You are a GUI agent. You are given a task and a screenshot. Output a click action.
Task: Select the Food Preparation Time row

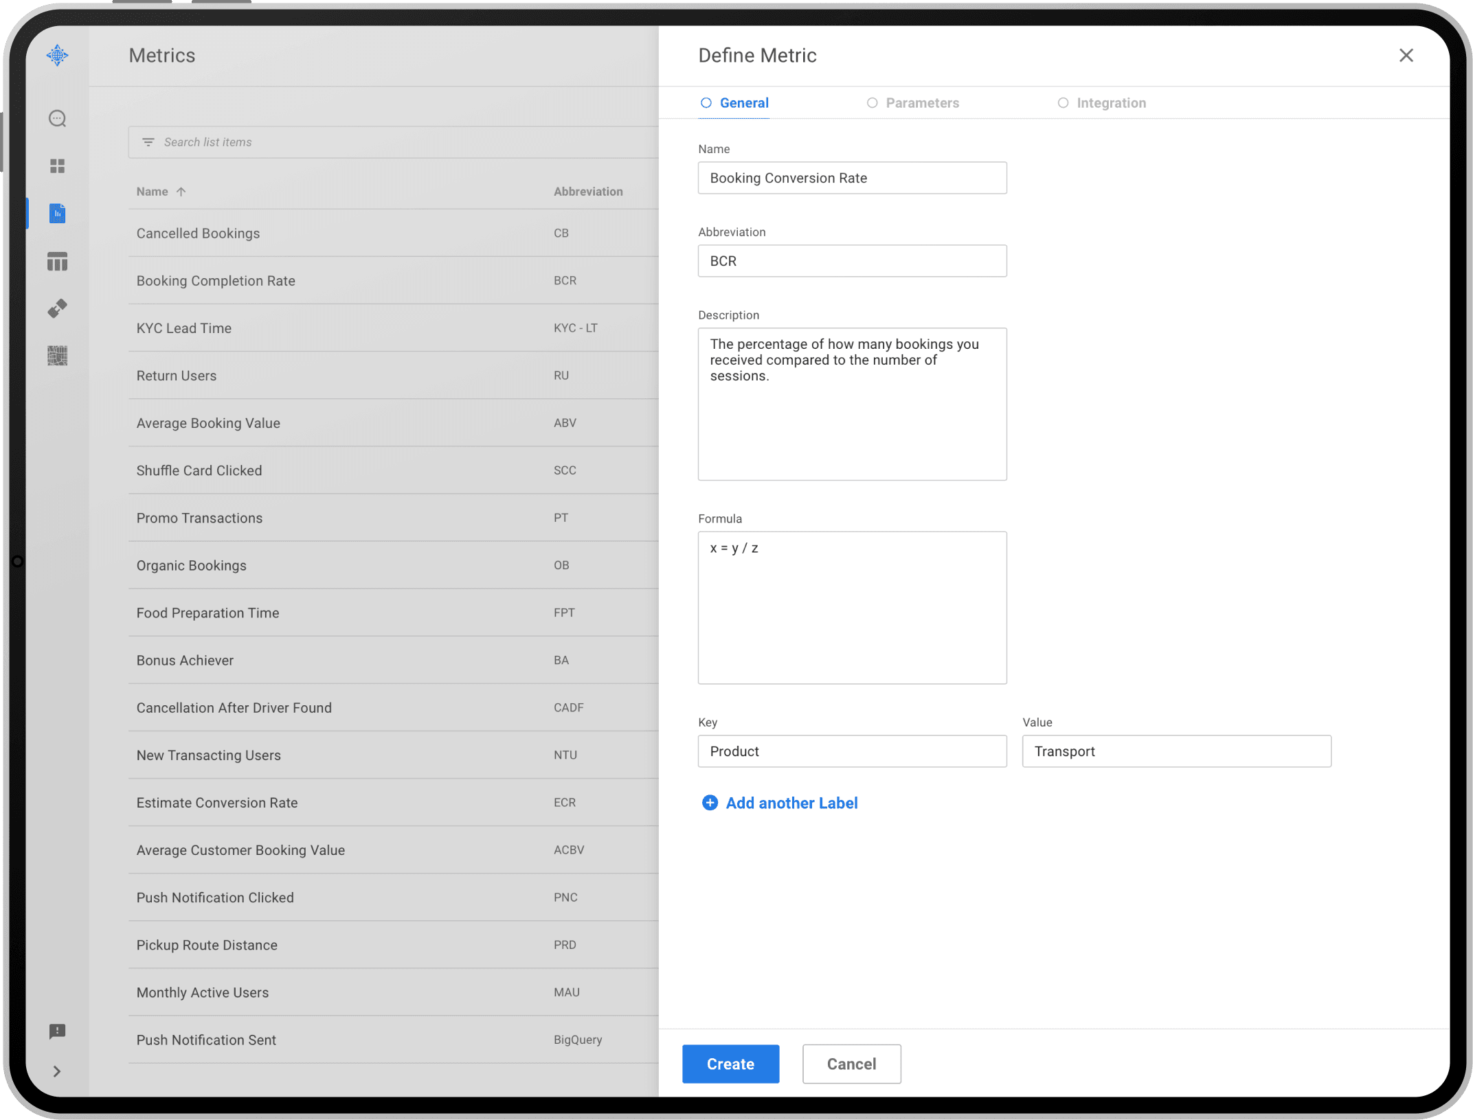[x=393, y=612]
